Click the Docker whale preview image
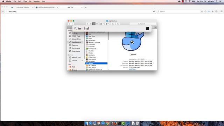Image resolution: width=224 pixels, height=126 pixels. [133, 41]
